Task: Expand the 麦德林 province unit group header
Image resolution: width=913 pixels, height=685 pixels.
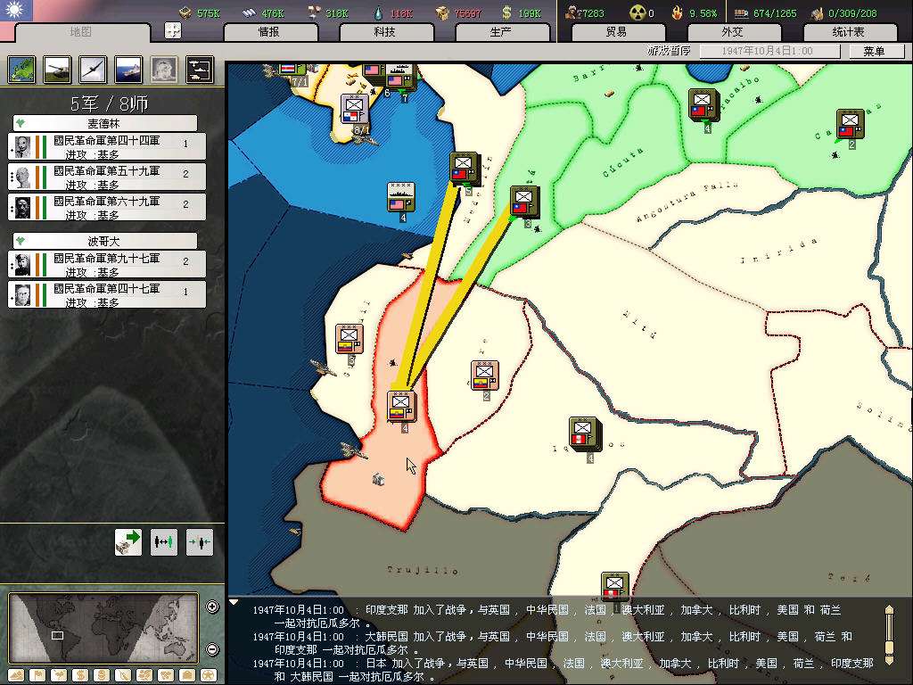Action: click(x=105, y=123)
